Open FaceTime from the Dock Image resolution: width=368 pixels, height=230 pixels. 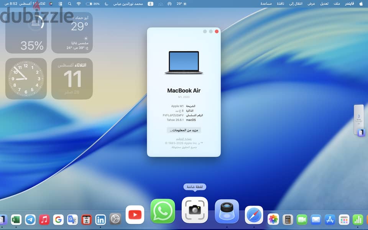302,220
